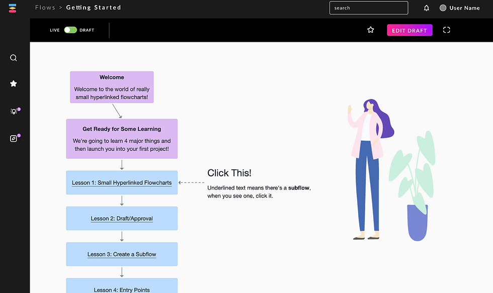493x293 pixels.
Task: Open the search icon in left sidebar
Action: pyautogui.click(x=13, y=58)
